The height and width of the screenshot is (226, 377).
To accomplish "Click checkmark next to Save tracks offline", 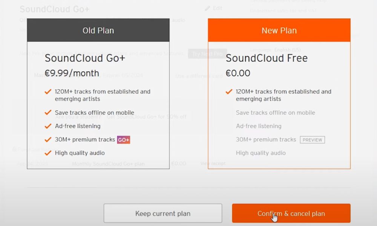I will pos(48,113).
